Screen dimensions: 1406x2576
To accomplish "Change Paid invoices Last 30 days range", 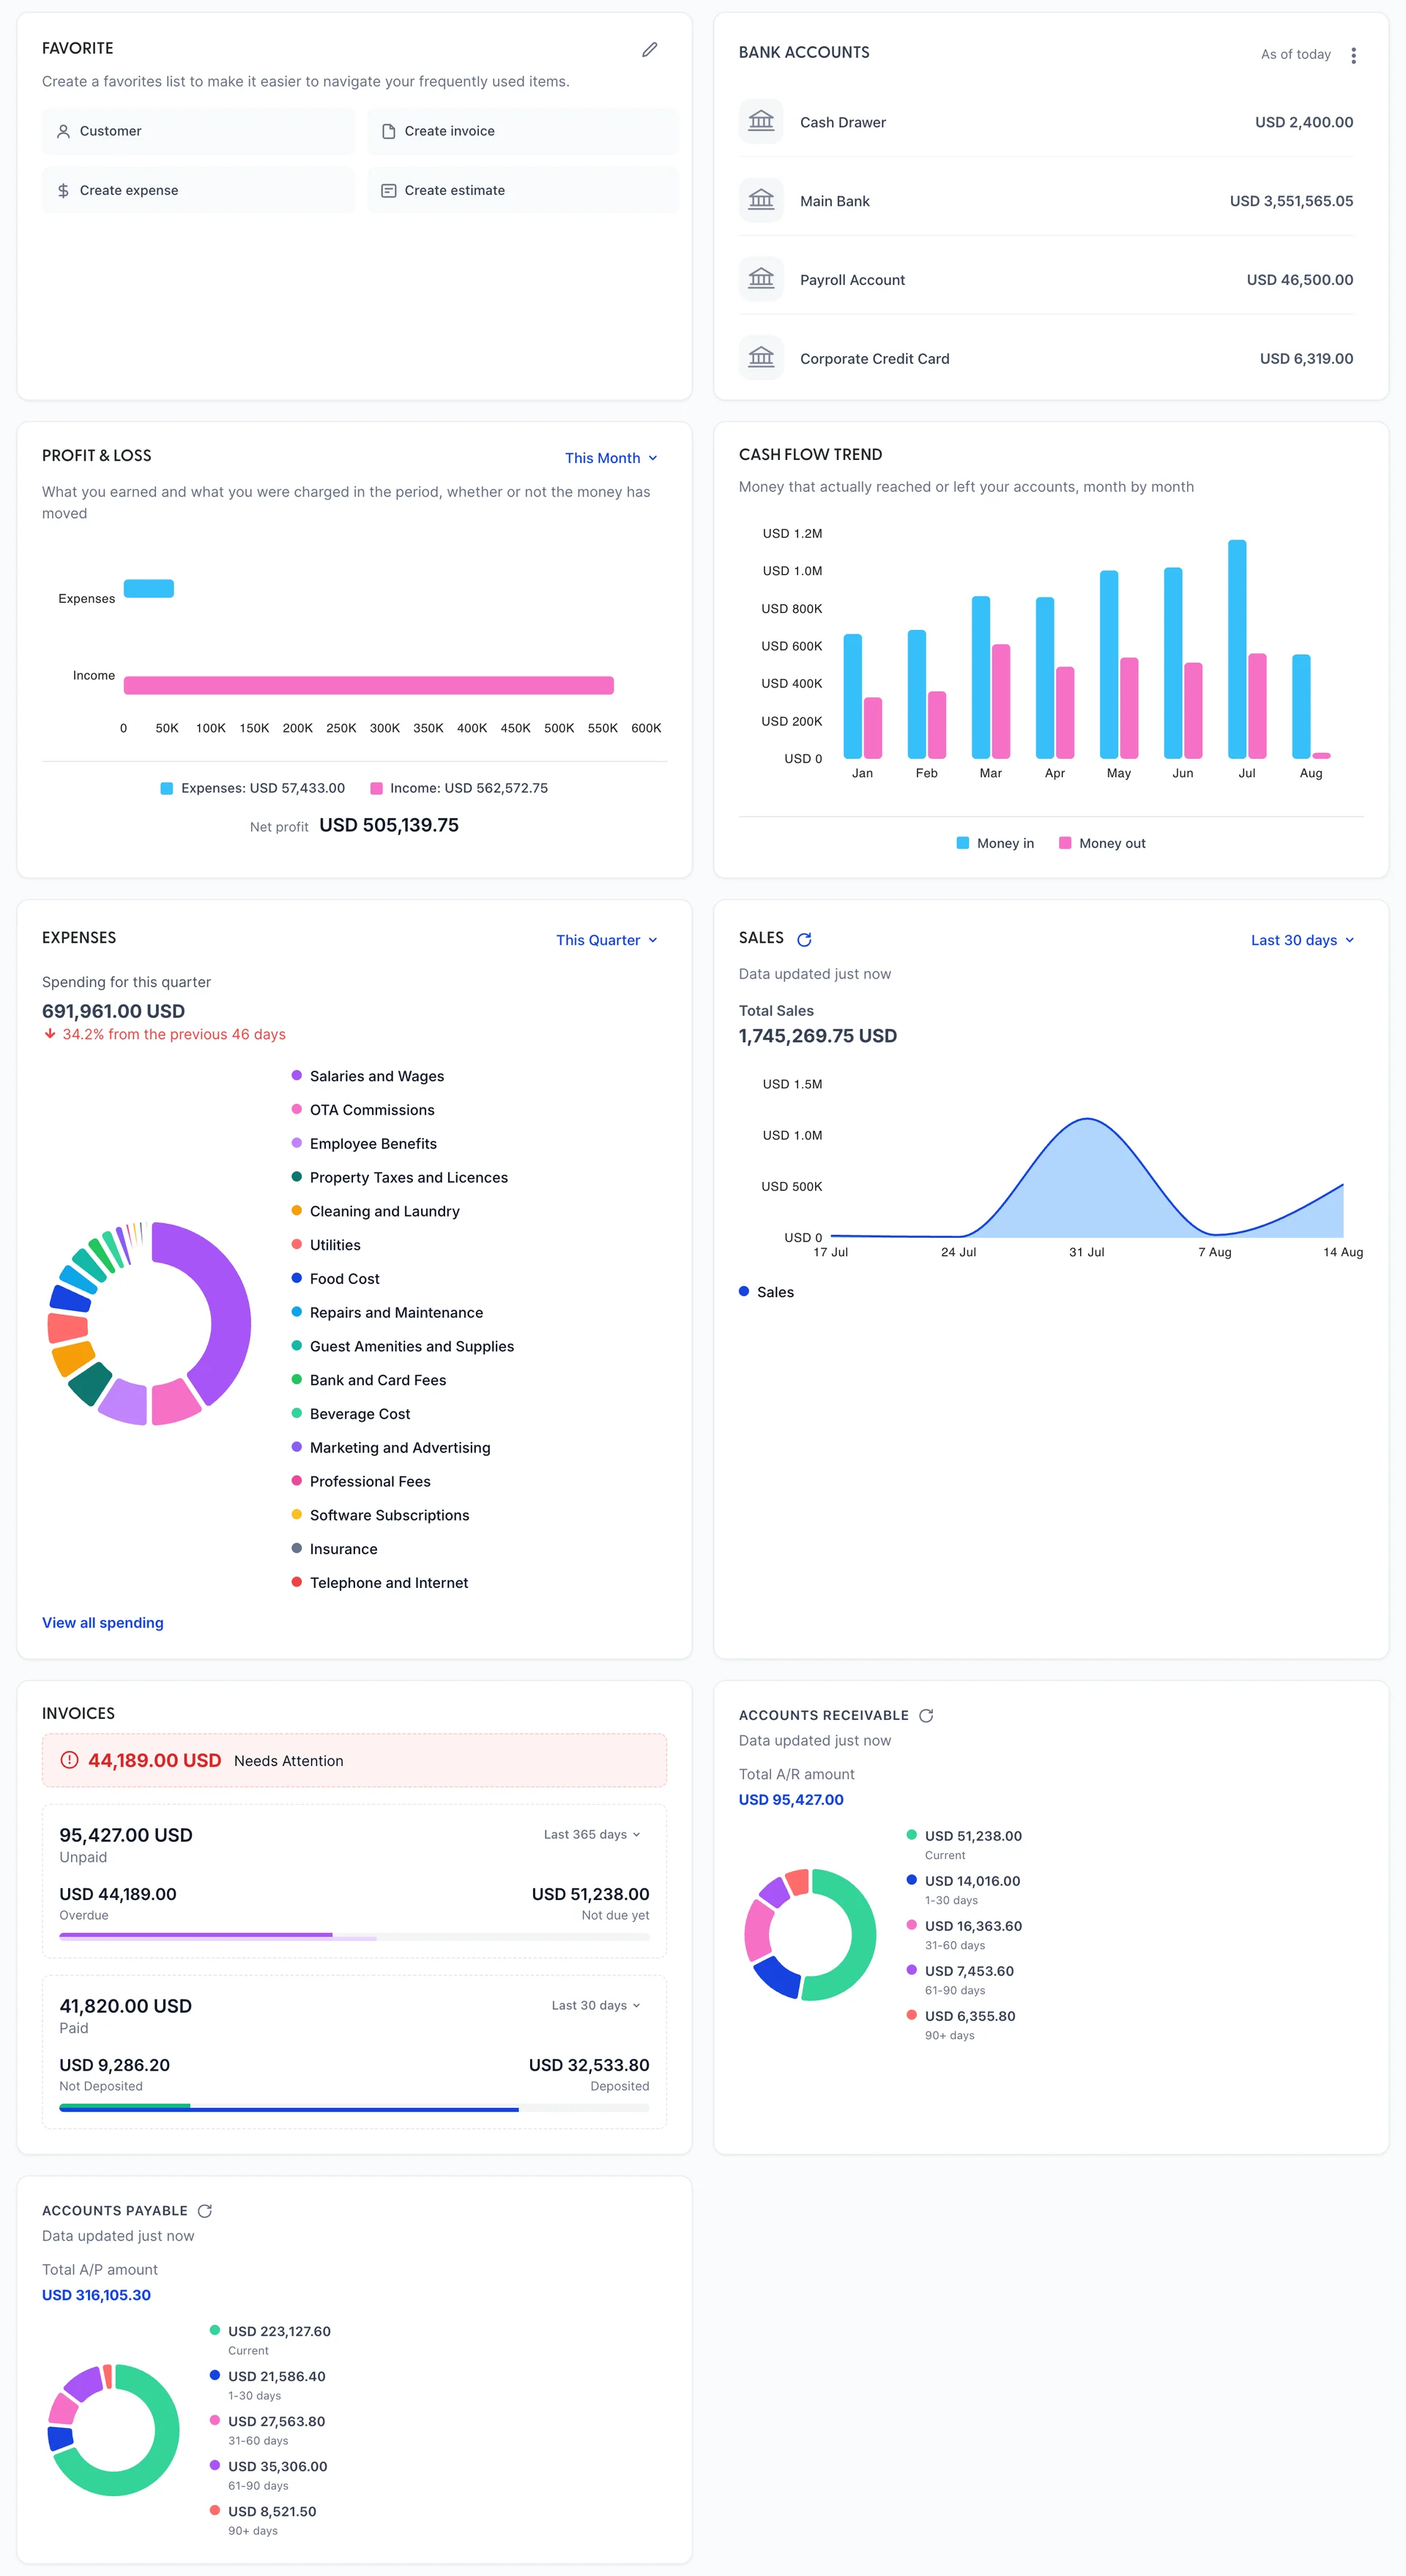I will [x=596, y=2005].
